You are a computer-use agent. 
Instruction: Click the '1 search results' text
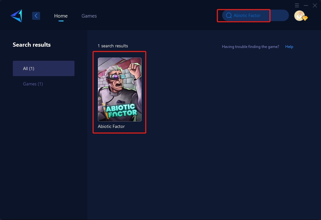click(113, 46)
